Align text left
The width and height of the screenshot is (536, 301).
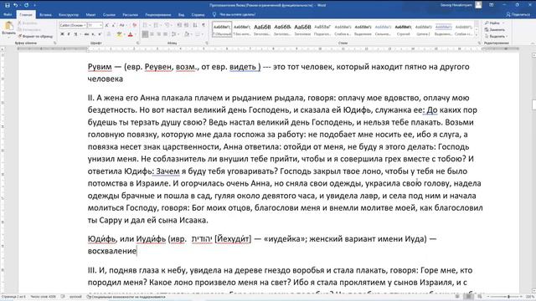pyautogui.click(x=145, y=34)
